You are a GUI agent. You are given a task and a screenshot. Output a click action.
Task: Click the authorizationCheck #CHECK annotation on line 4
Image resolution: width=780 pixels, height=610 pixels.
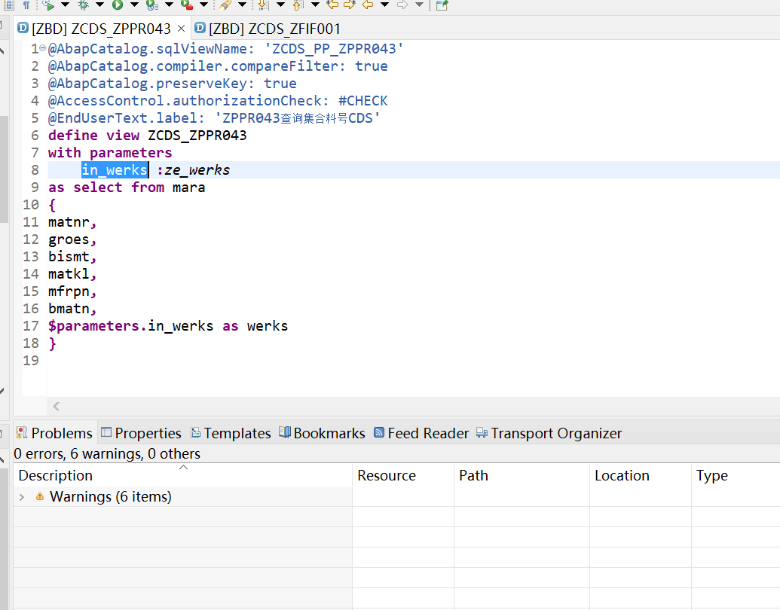tap(217, 101)
